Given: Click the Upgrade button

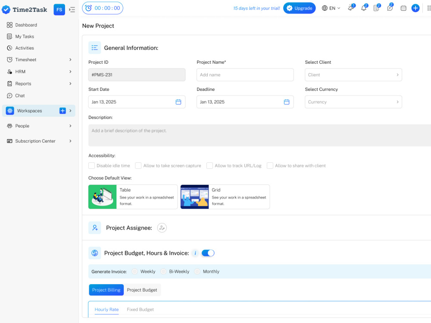Looking at the screenshot, I should [300, 8].
